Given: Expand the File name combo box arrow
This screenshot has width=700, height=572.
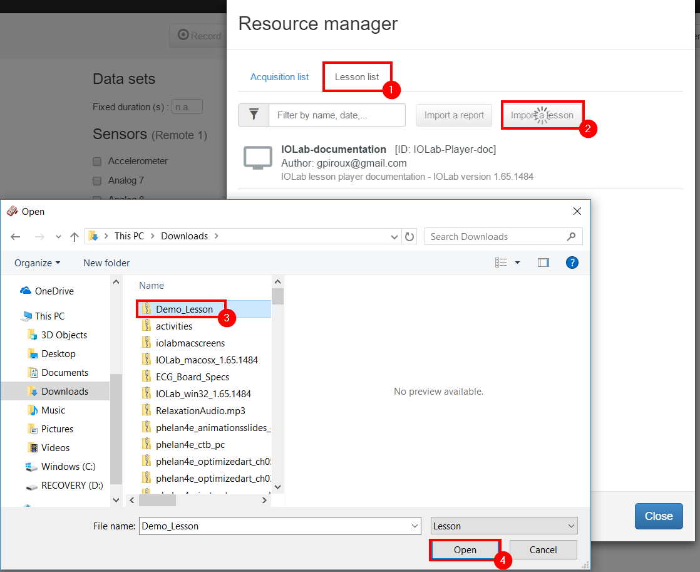Looking at the screenshot, I should click(x=414, y=526).
